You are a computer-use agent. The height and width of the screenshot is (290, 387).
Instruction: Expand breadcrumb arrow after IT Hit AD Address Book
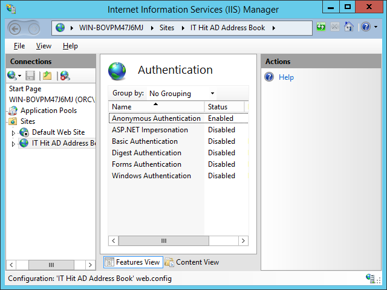(274, 28)
